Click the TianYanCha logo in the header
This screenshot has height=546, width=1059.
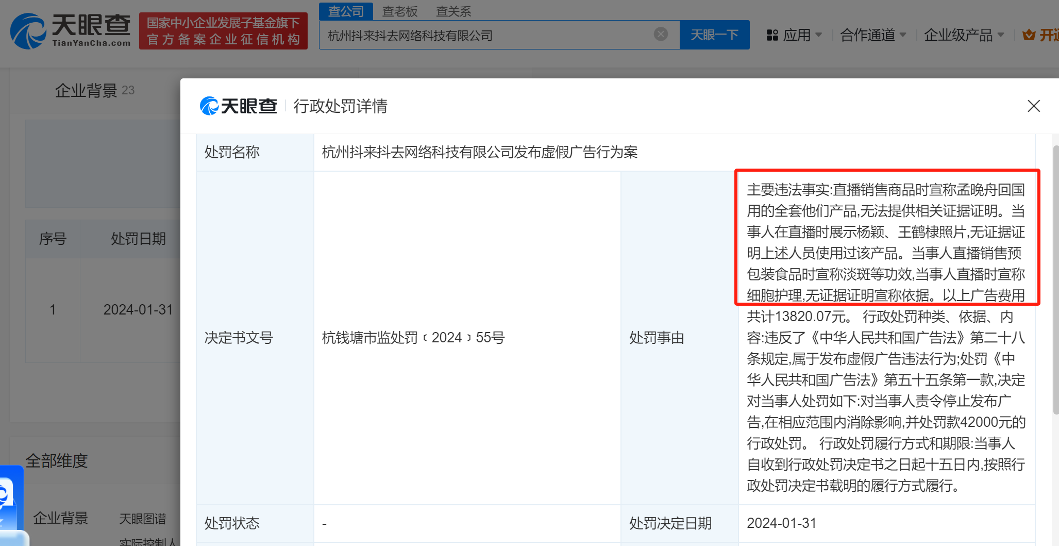[71, 31]
